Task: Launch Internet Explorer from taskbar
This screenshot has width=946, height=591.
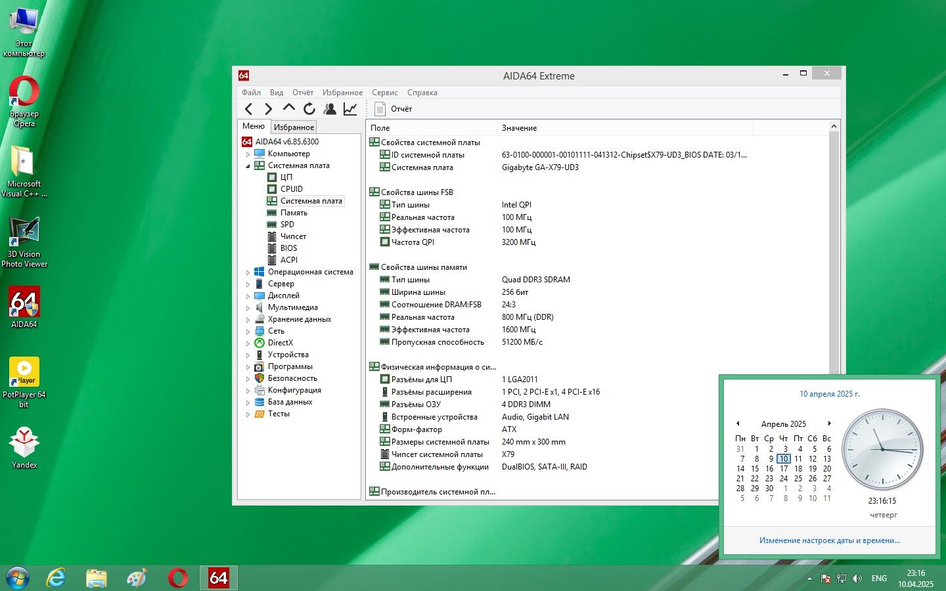Action: click(x=56, y=578)
